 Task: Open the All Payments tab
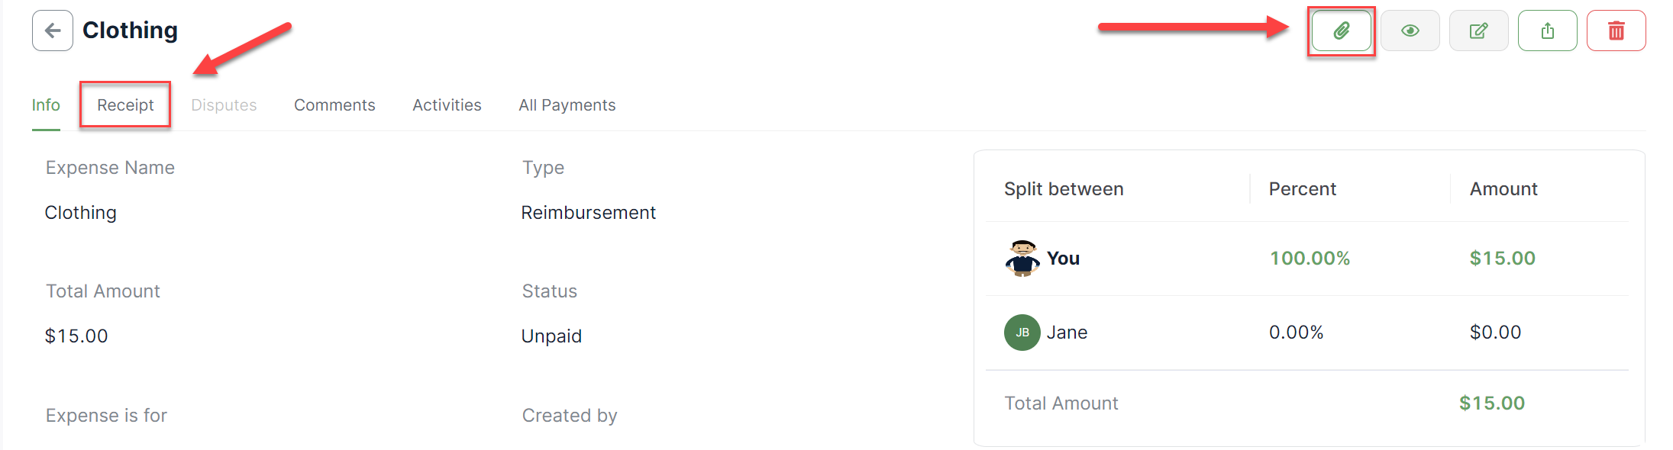click(567, 105)
